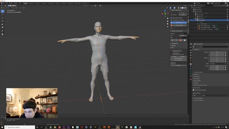The image size is (229, 129).
Task: Open the Object properties tab
Action: (x=191, y=64)
